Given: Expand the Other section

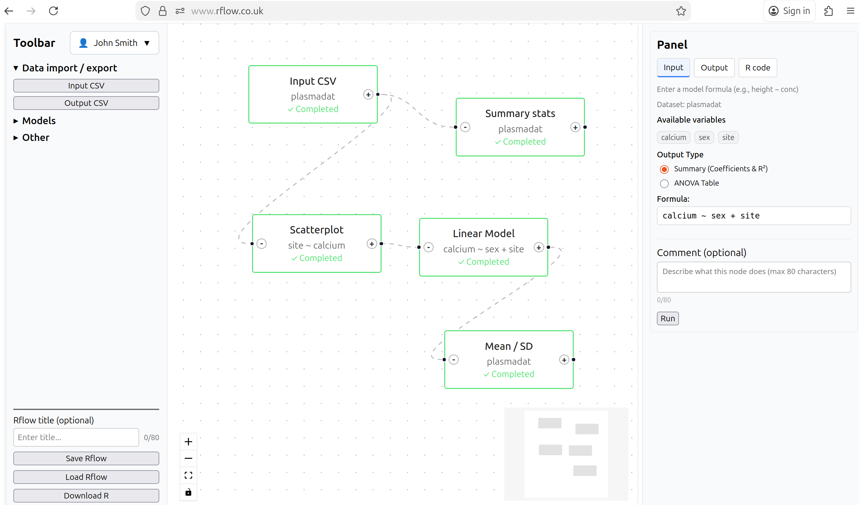Looking at the screenshot, I should point(31,138).
